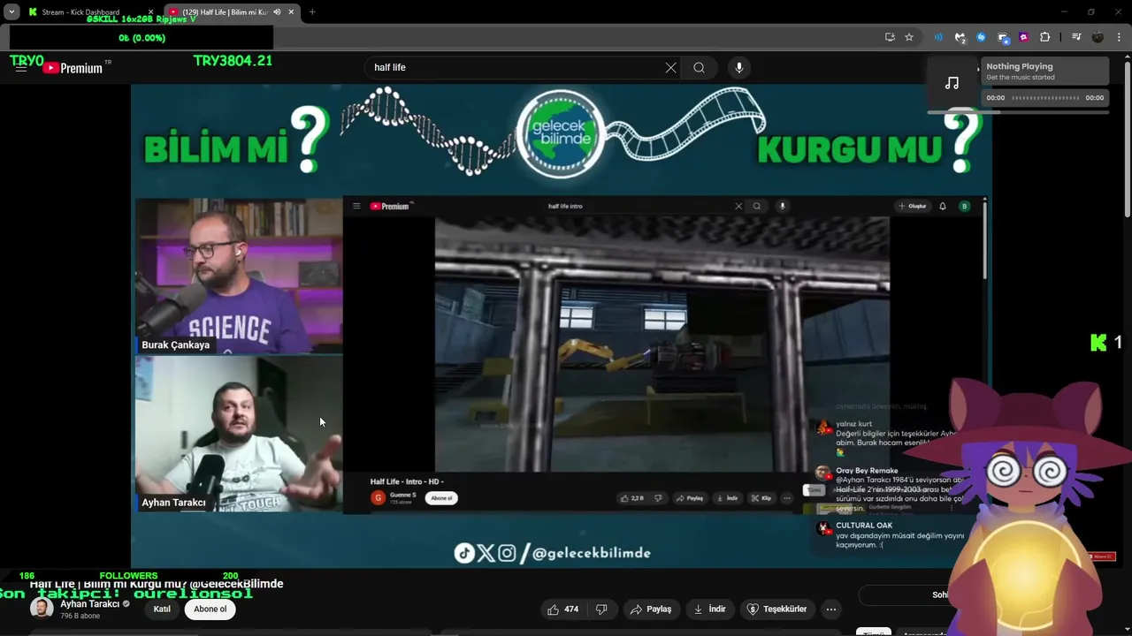Install app icon in address bar
Screen dimensions: 1132x636
coord(890,37)
